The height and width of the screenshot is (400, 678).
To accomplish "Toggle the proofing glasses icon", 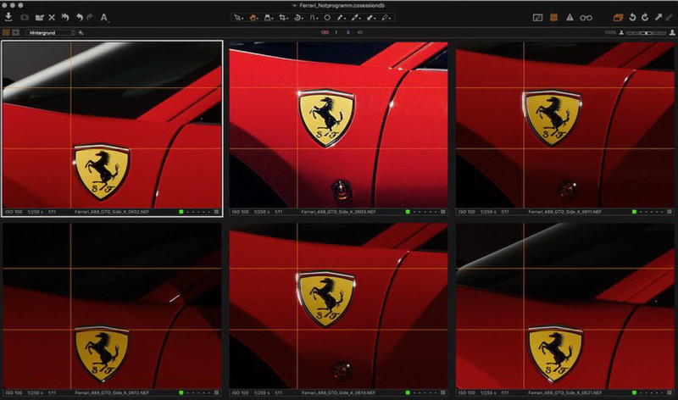I will [586, 18].
